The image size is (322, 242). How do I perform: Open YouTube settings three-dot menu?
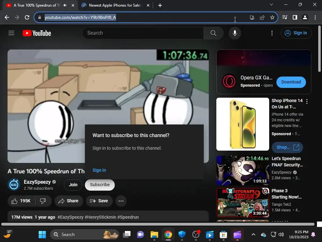(272, 33)
